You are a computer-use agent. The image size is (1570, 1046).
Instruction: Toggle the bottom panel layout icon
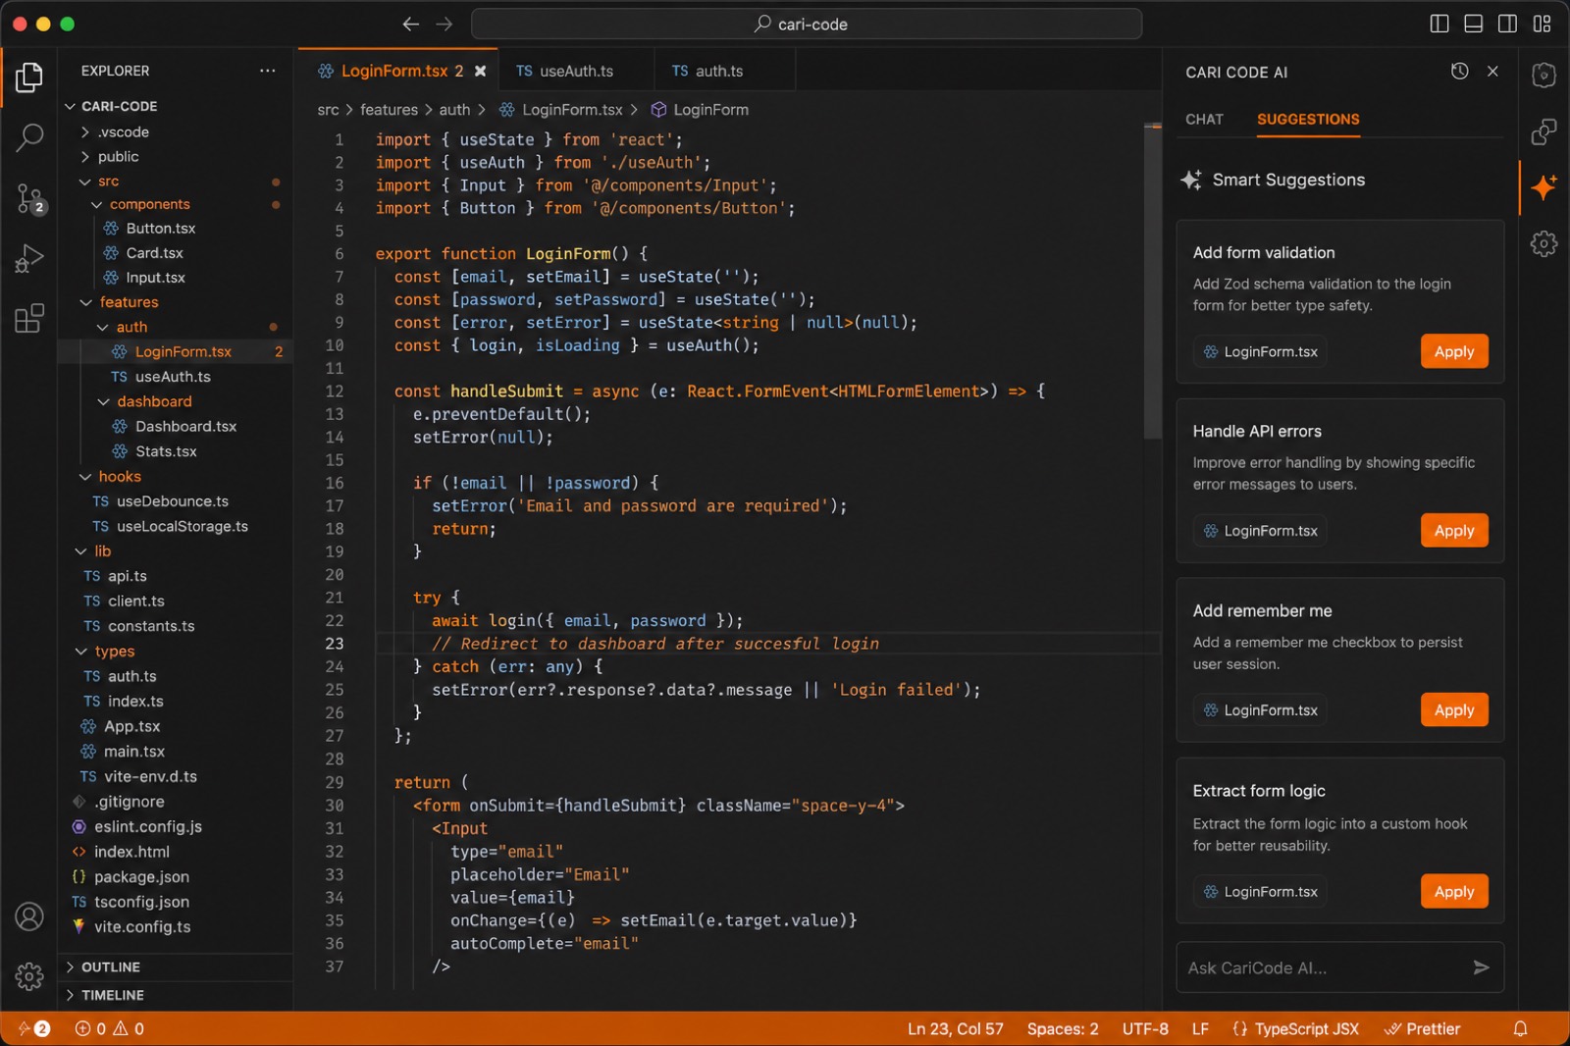pos(1474,24)
